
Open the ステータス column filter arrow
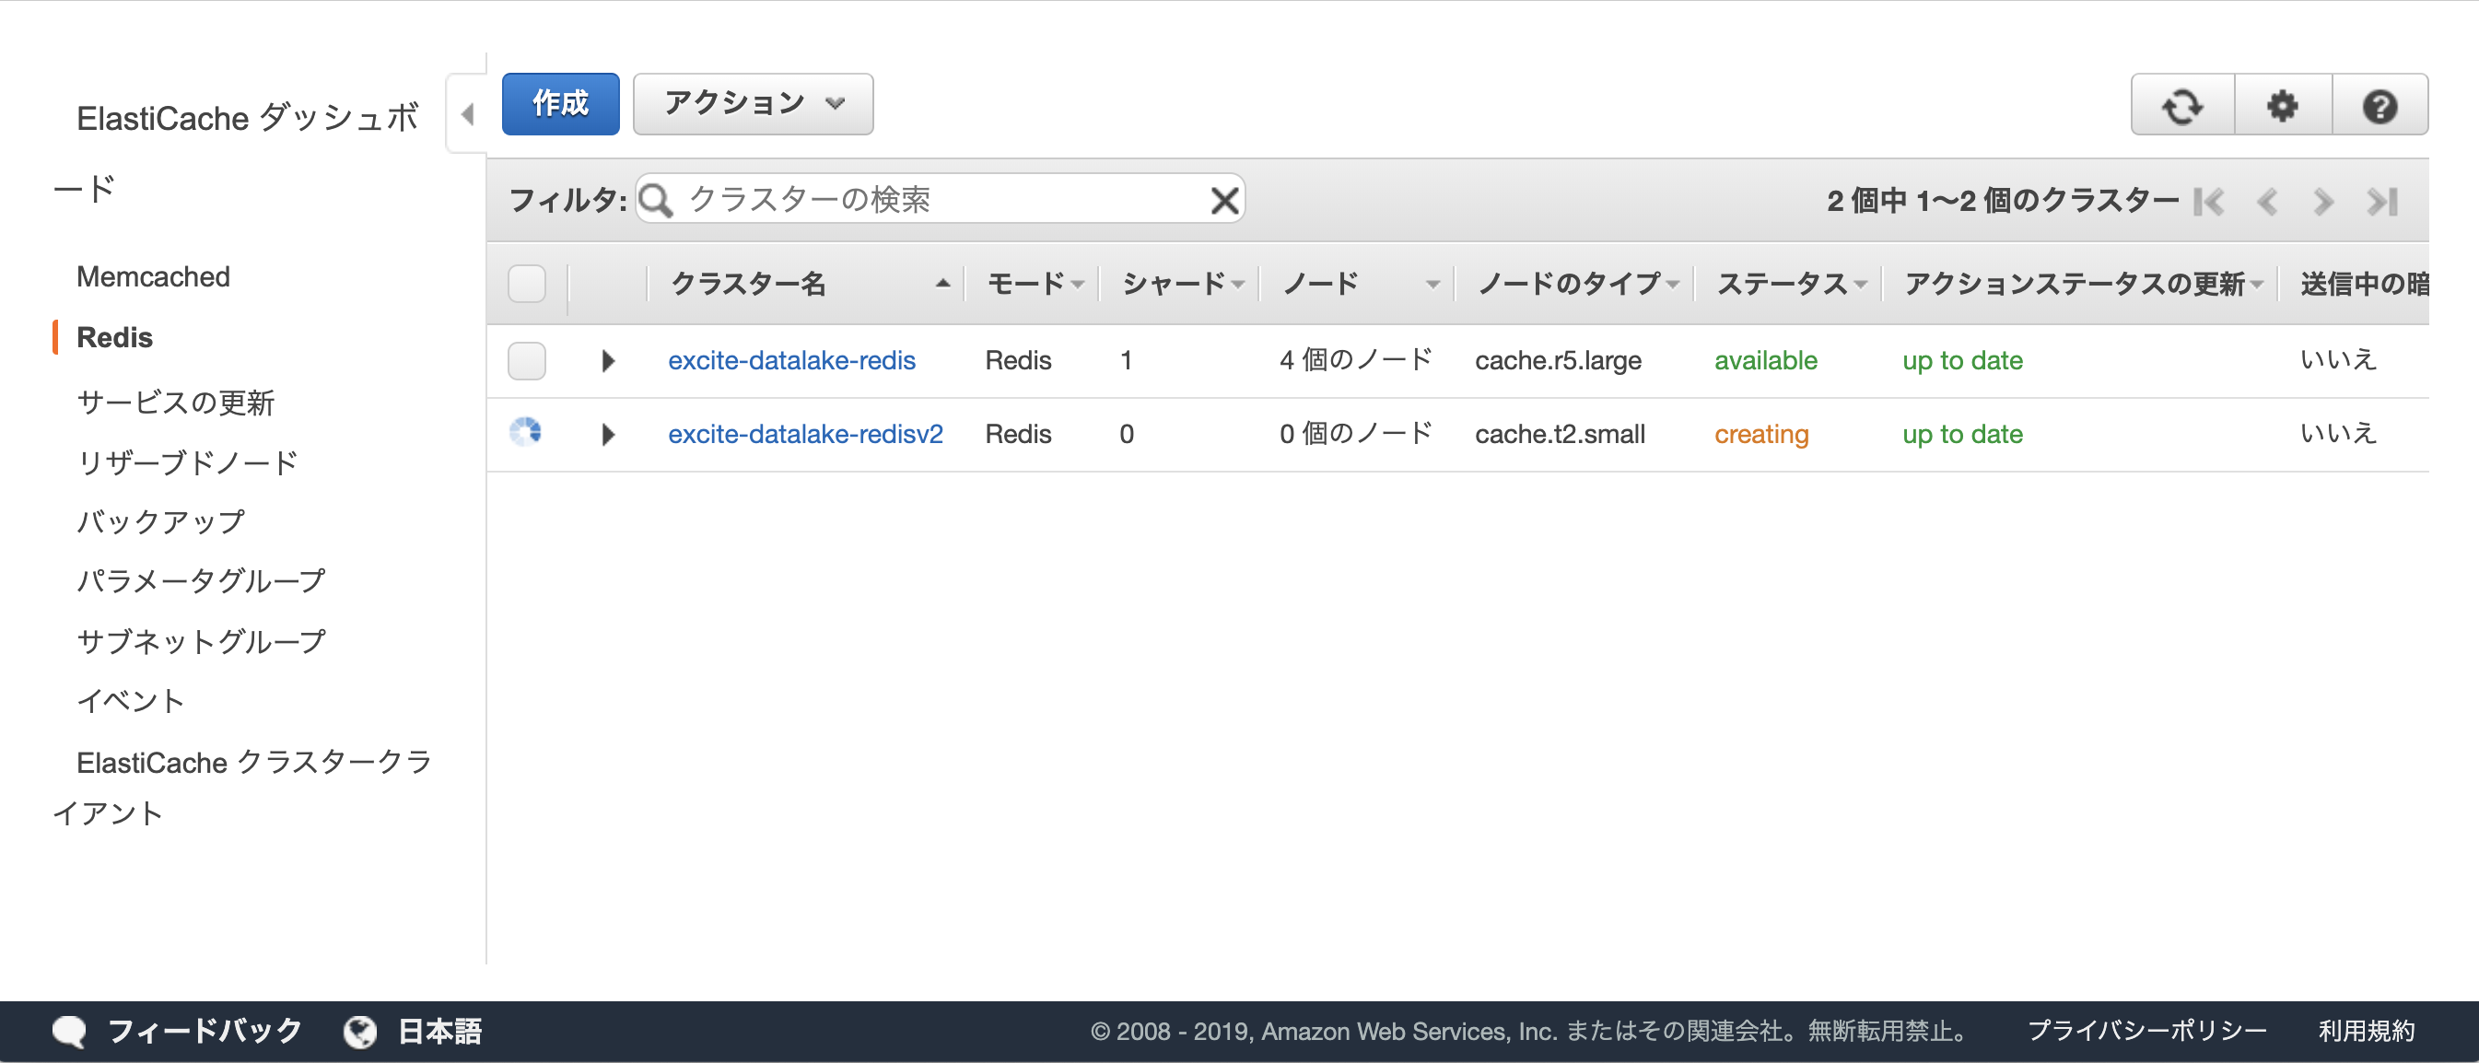(1860, 285)
